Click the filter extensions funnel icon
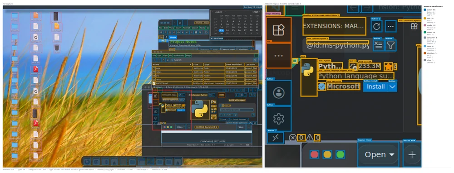 pyautogui.click(x=183, y=100)
